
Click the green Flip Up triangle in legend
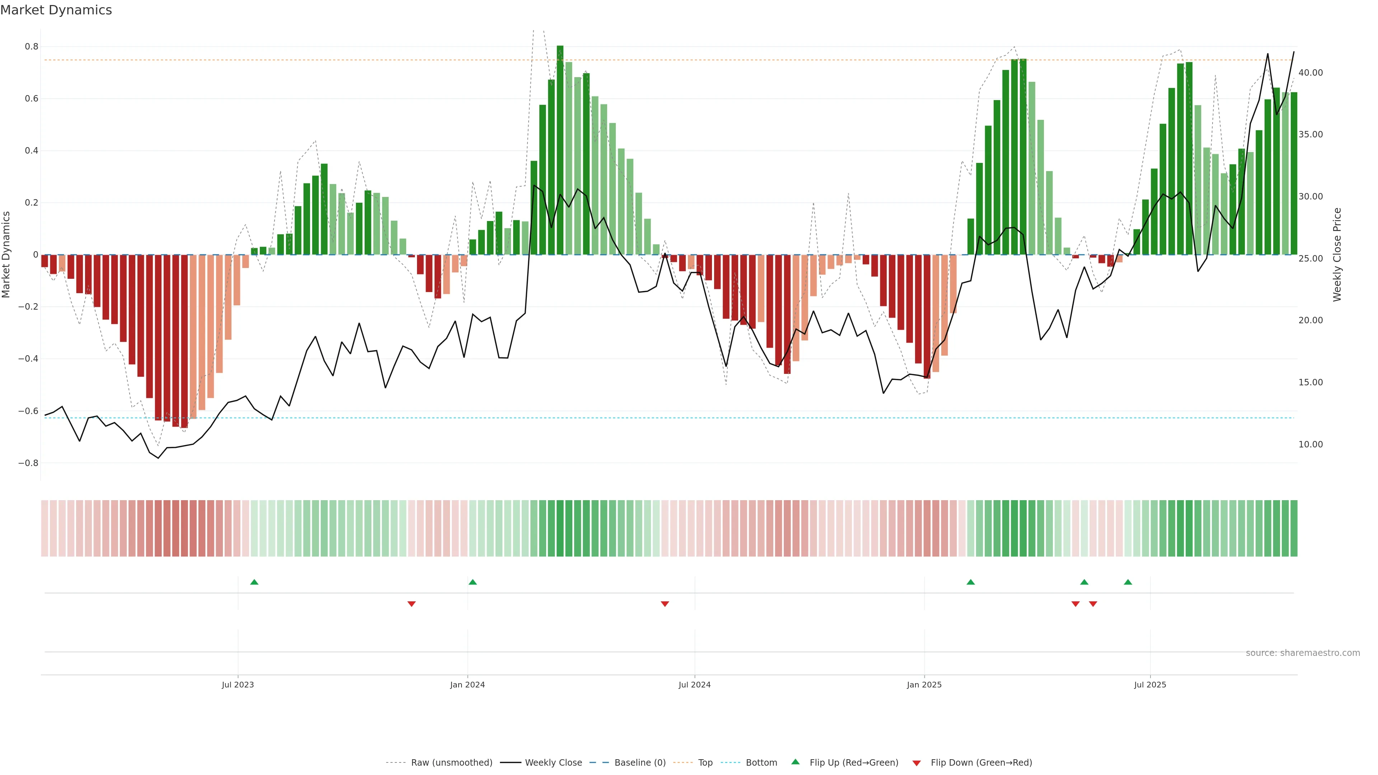click(x=795, y=762)
